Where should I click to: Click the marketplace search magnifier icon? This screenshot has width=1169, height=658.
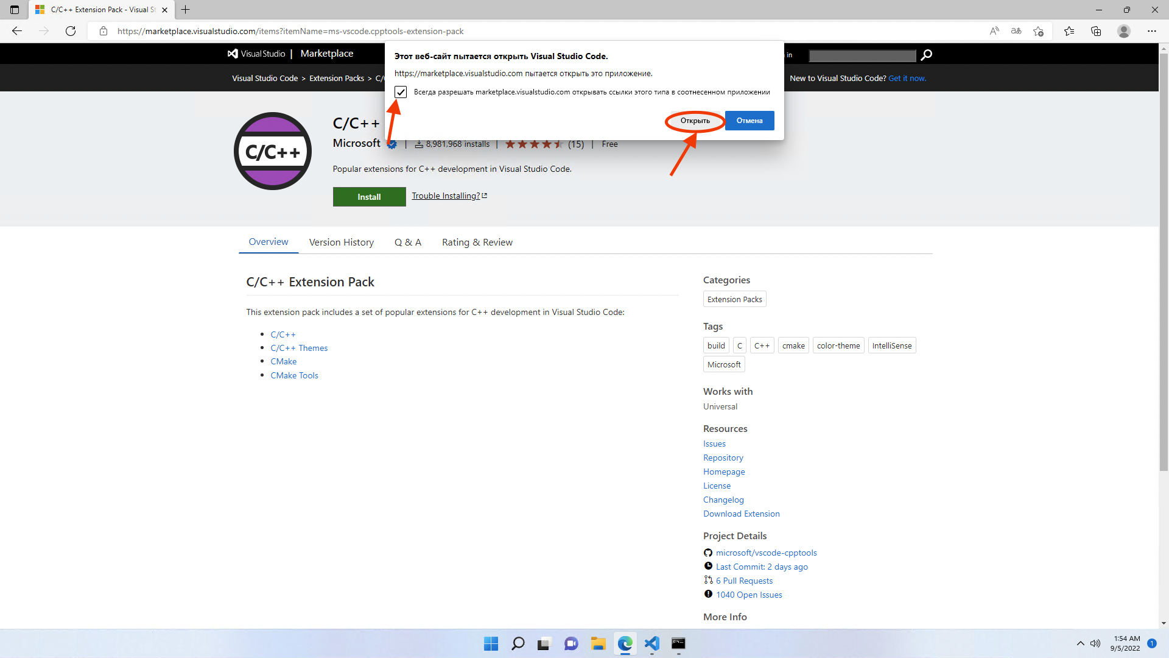point(926,55)
